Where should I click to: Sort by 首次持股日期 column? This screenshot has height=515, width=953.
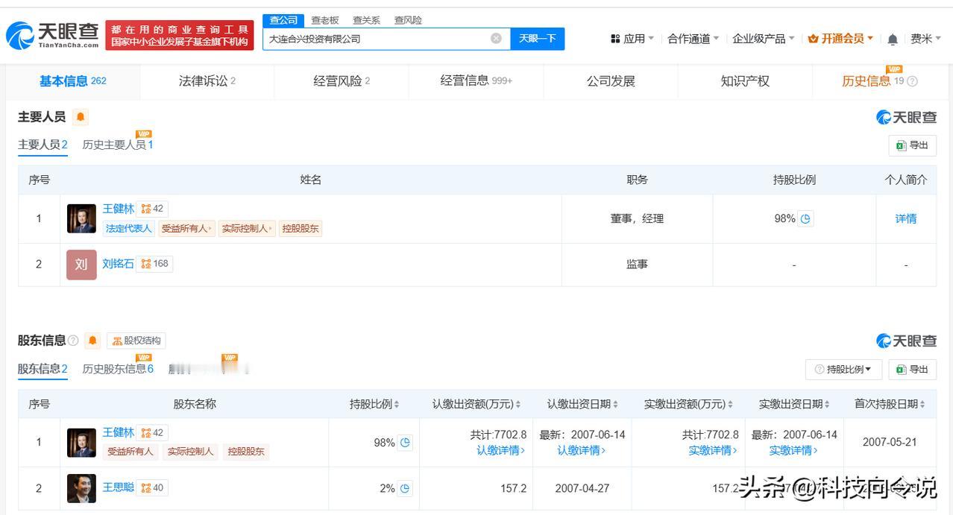[890, 404]
